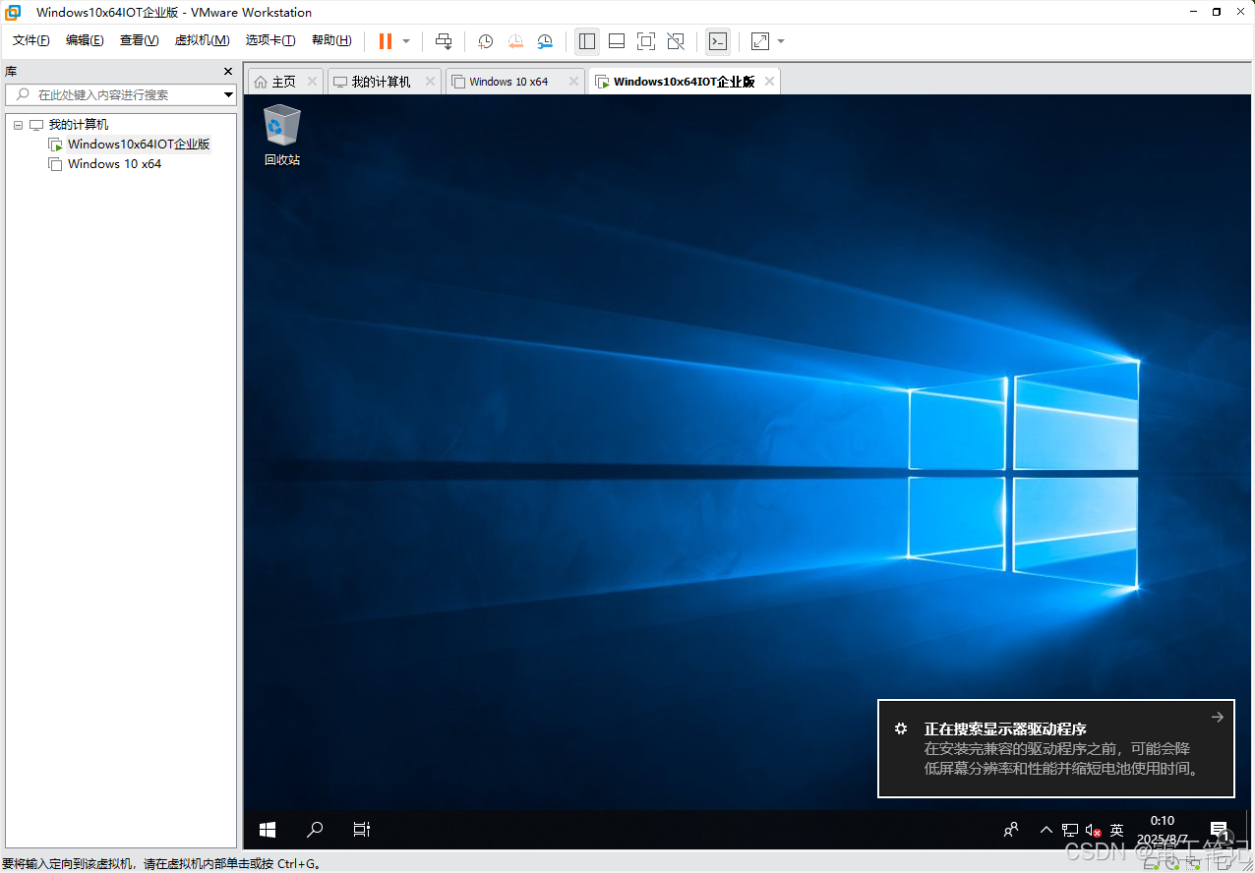Toggle the library sidebar view icon
This screenshot has width=1255, height=873.
[587, 41]
